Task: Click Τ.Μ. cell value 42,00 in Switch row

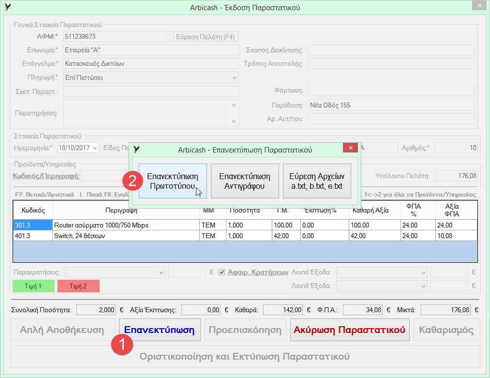Action: tap(286, 236)
